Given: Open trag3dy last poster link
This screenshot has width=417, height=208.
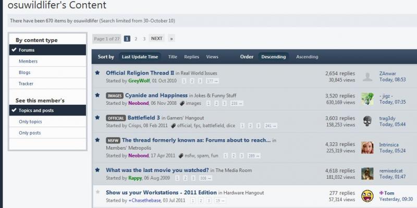Looking at the screenshot, I should tap(387, 118).
